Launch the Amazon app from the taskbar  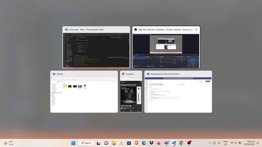(121, 143)
